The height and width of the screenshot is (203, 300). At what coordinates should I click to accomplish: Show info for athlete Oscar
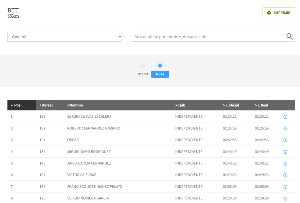pos(285,140)
